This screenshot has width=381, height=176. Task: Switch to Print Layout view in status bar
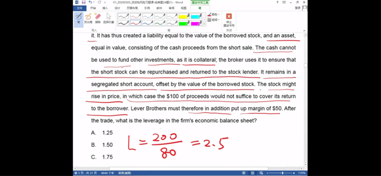253,173
